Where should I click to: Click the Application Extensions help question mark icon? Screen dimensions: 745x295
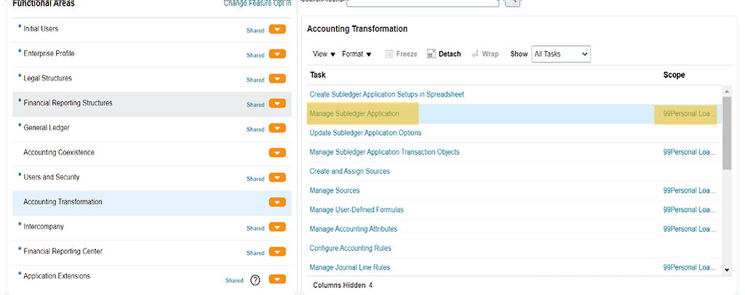coord(255,280)
